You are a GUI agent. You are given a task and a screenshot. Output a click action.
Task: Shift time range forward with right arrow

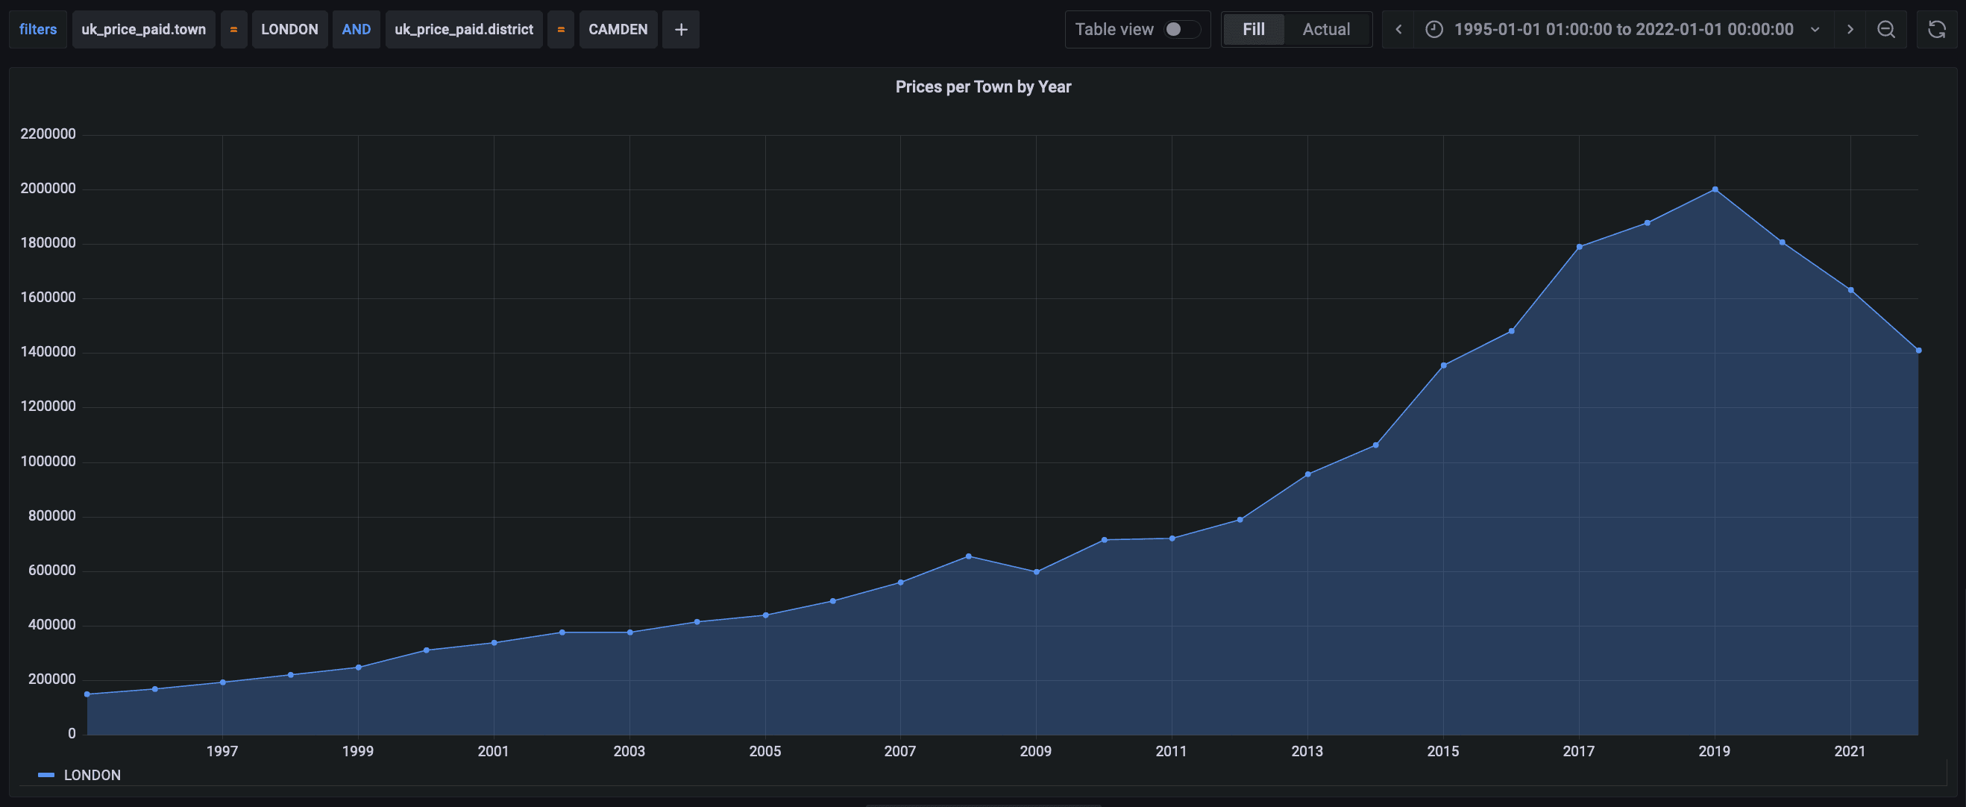click(x=1850, y=30)
